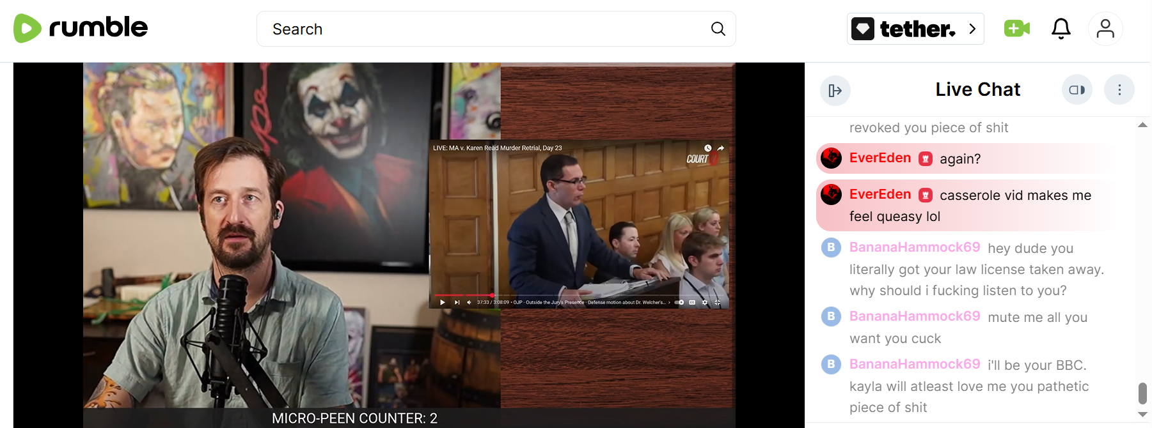Click the embedded video's play button

pyautogui.click(x=442, y=302)
